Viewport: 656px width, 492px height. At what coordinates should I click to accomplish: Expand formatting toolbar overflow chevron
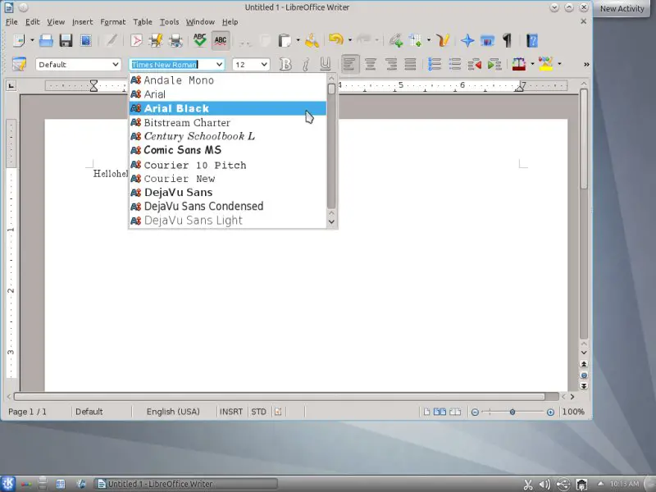586,65
